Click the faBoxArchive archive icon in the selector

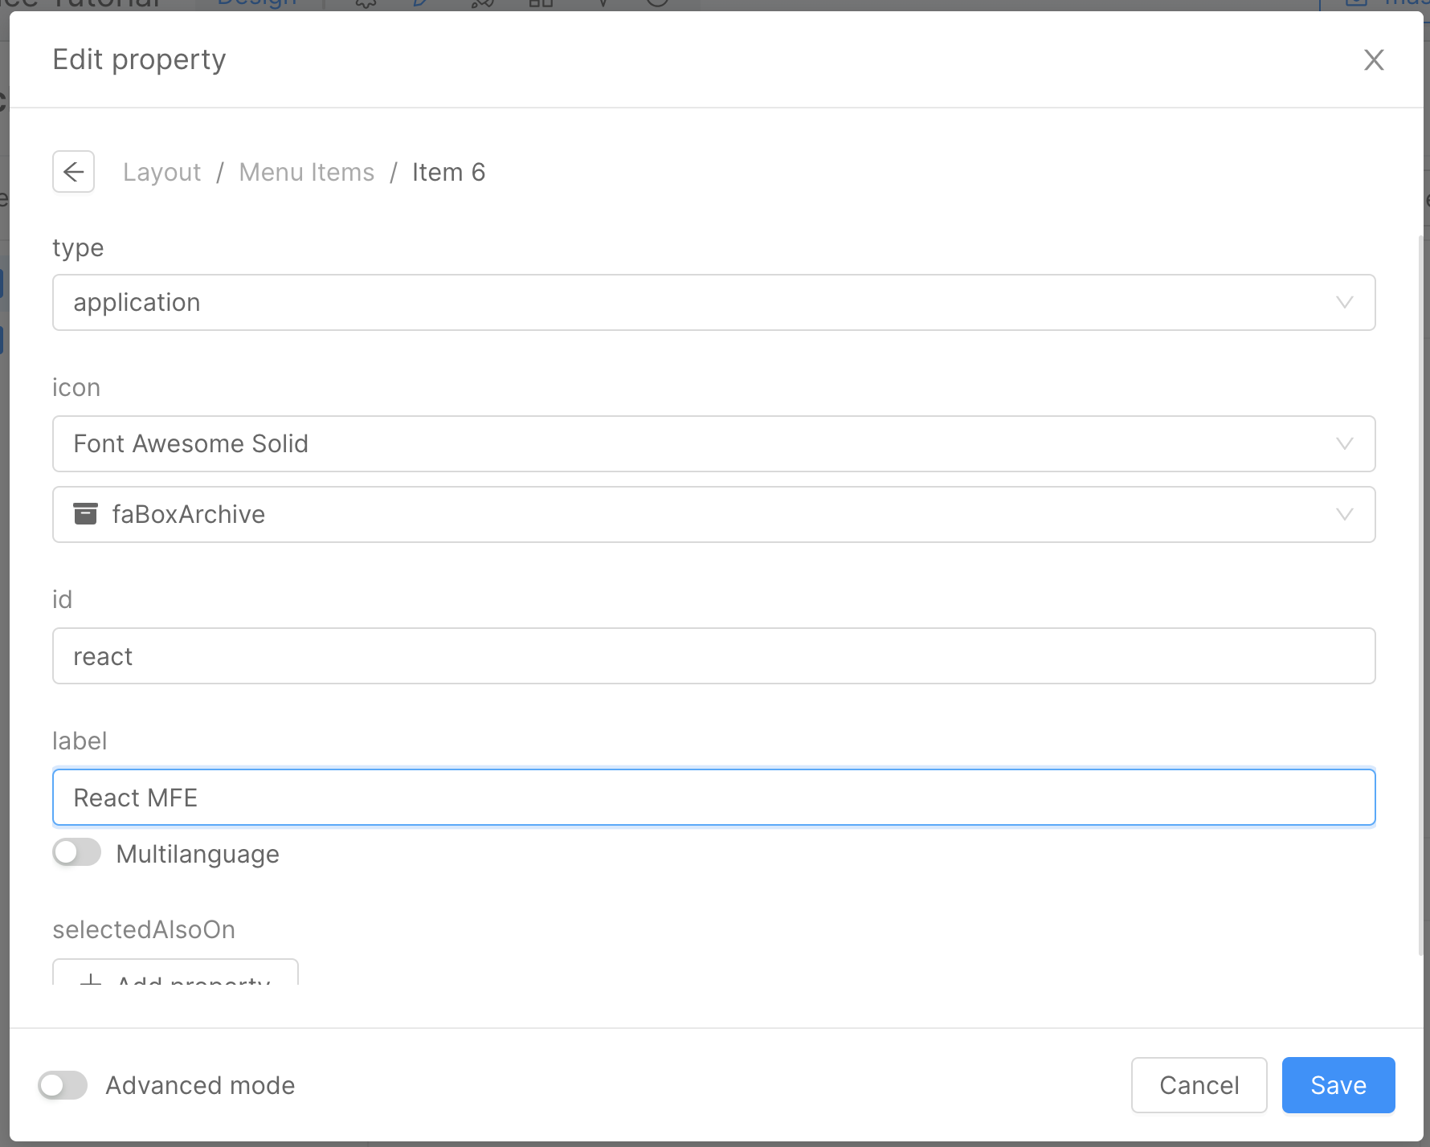coord(85,514)
